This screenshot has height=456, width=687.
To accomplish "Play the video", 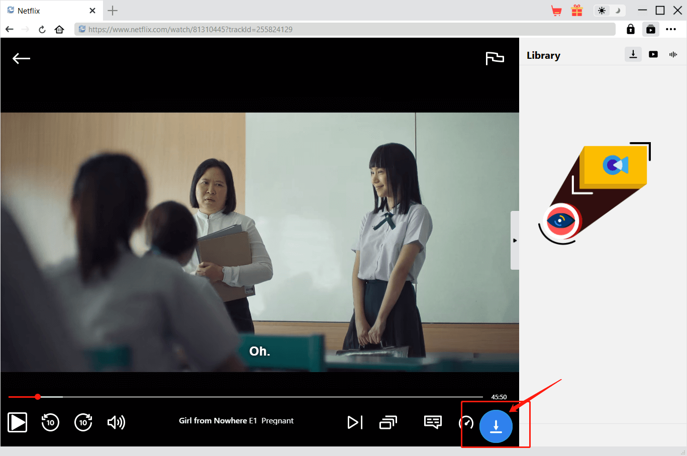I will coord(18,422).
